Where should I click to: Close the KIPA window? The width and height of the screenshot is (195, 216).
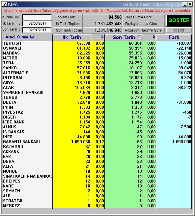(x=190, y=4)
